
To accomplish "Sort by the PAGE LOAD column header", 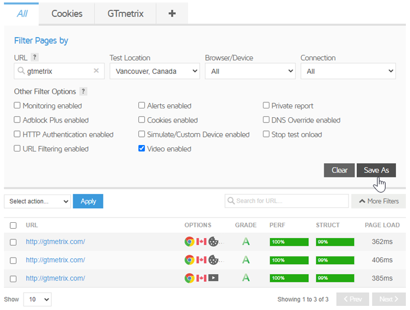I will (382, 225).
